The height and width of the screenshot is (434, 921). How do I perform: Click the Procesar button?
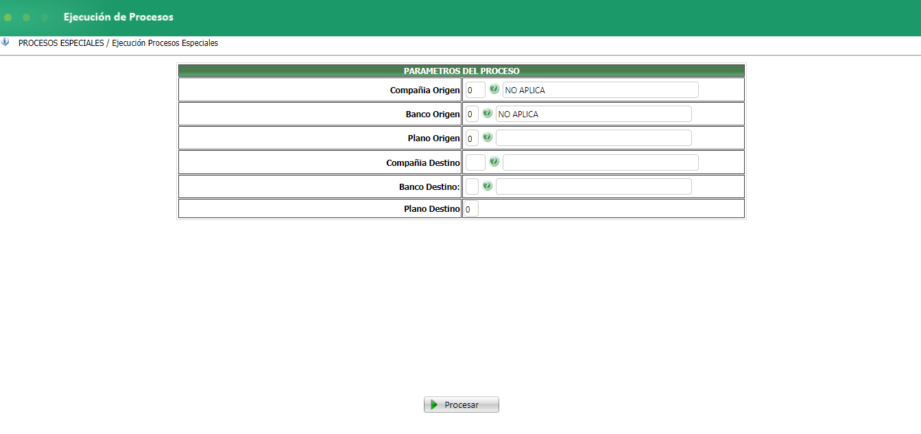coord(462,405)
